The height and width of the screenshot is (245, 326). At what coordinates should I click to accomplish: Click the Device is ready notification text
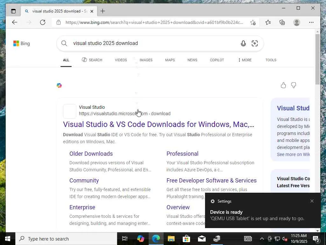[x=226, y=212]
